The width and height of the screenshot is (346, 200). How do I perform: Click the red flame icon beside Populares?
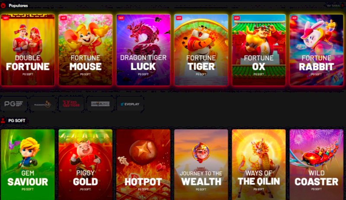[x=3, y=6]
